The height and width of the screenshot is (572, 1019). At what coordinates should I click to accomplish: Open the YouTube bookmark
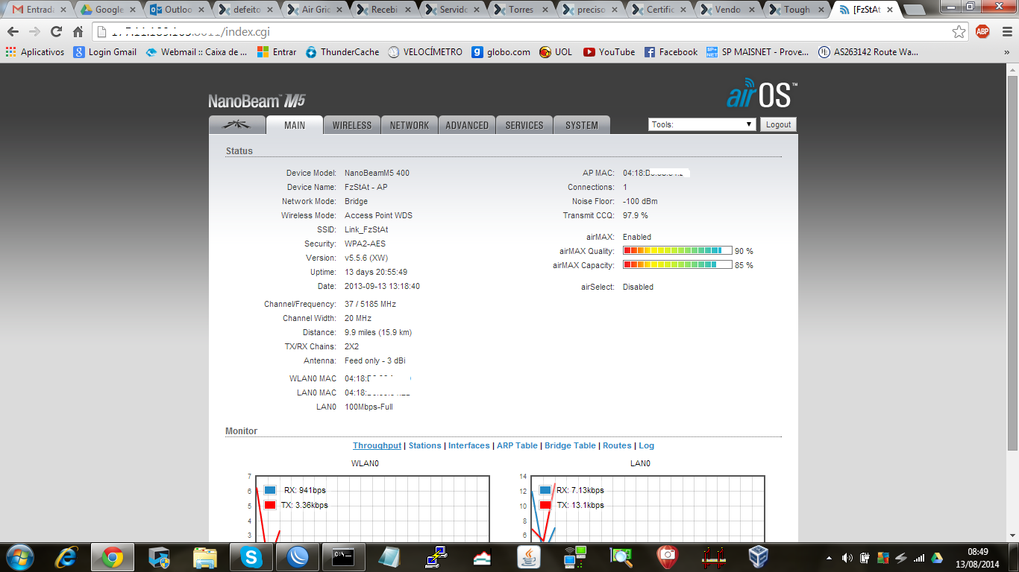(x=609, y=52)
